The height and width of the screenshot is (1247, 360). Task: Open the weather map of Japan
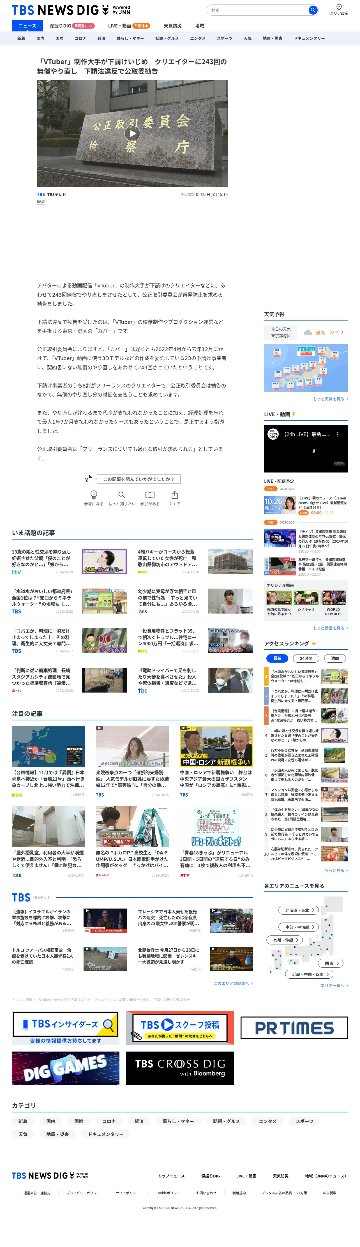306,368
